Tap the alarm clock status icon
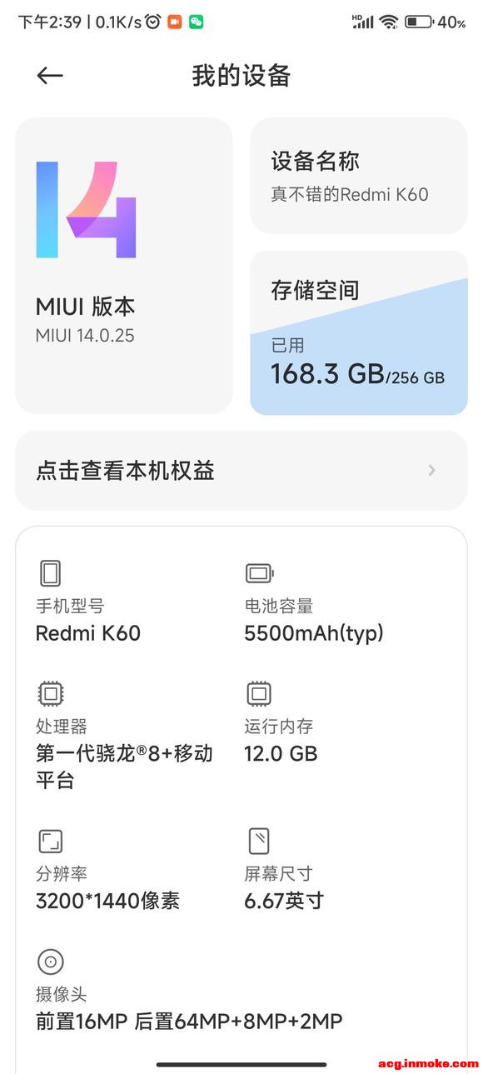 click(x=152, y=22)
